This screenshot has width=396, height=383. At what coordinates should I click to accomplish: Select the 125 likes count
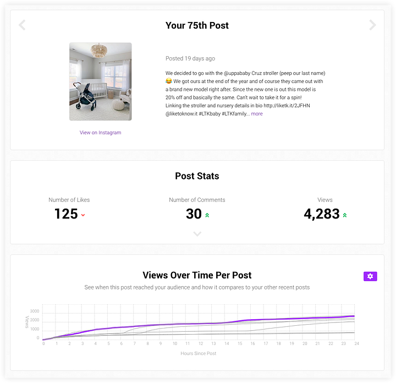(66, 214)
